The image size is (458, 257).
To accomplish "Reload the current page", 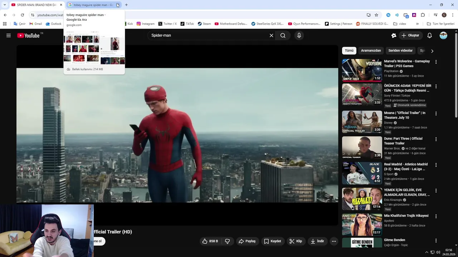I will point(22,15).
